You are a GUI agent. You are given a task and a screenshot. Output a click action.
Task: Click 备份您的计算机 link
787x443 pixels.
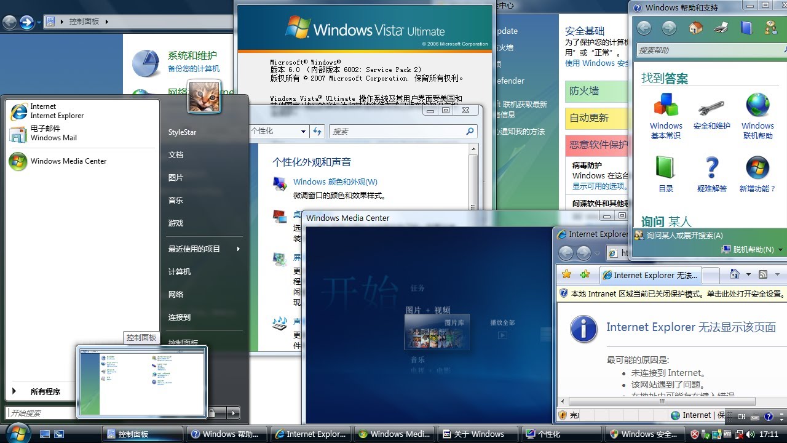coord(194,69)
